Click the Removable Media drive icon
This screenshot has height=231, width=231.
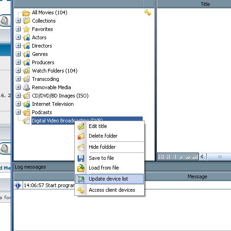point(26,87)
